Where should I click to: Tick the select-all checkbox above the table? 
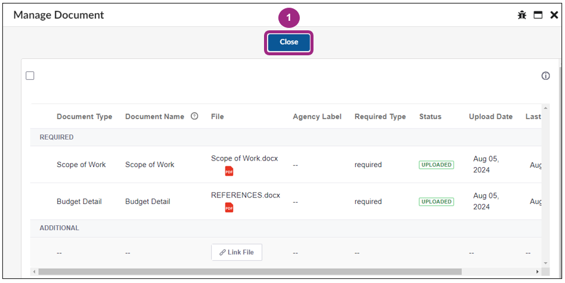click(x=30, y=76)
